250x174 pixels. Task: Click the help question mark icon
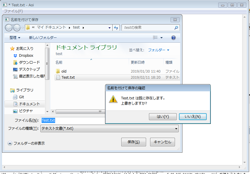pos(173,38)
